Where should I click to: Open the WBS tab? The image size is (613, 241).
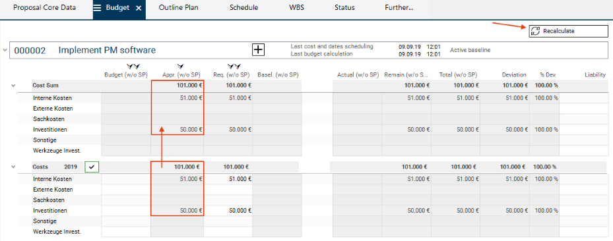(x=296, y=8)
